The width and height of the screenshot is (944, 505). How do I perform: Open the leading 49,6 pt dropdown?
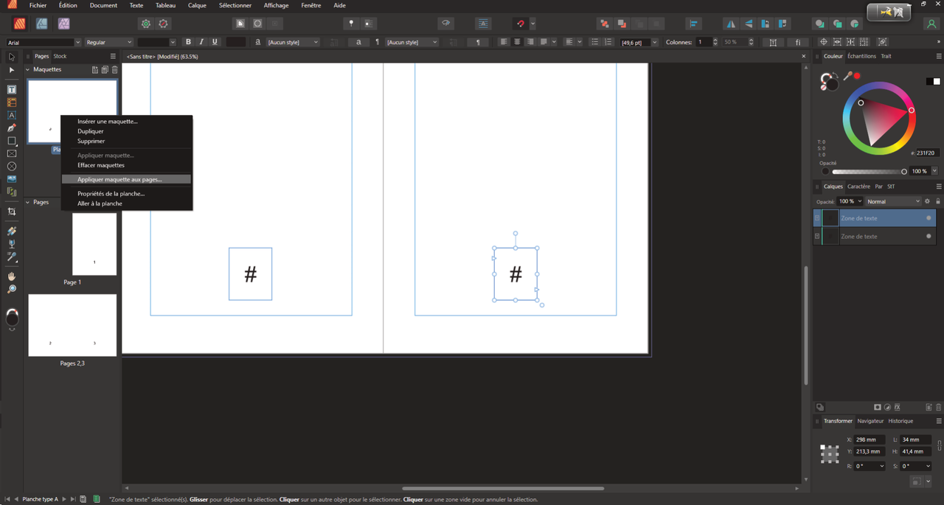(x=654, y=43)
